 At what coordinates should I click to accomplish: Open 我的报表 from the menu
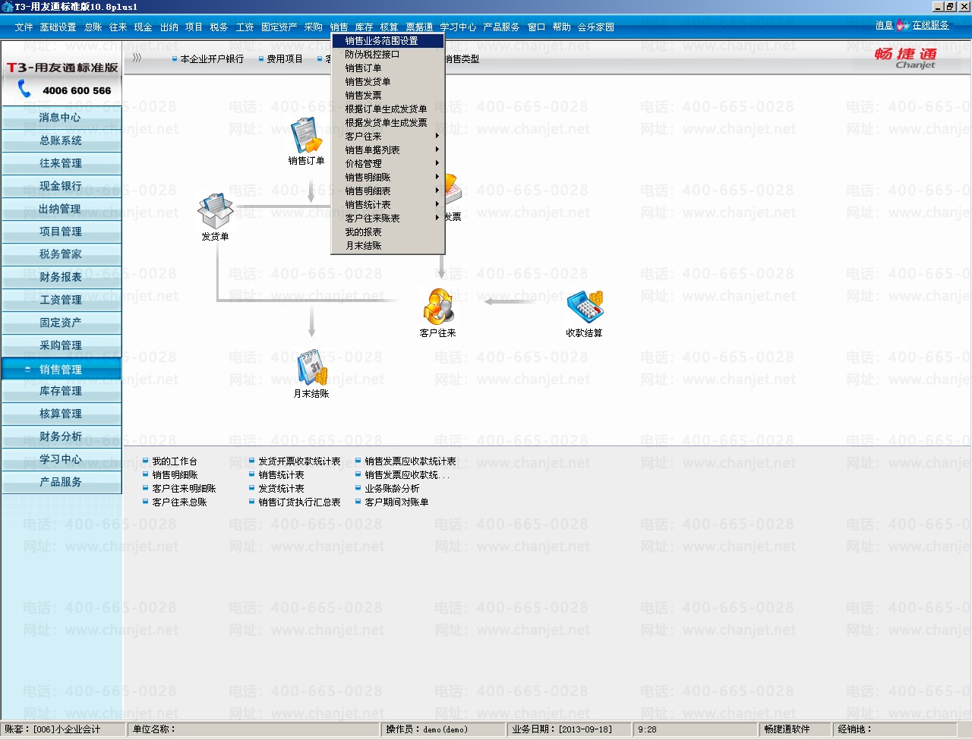tap(388, 232)
